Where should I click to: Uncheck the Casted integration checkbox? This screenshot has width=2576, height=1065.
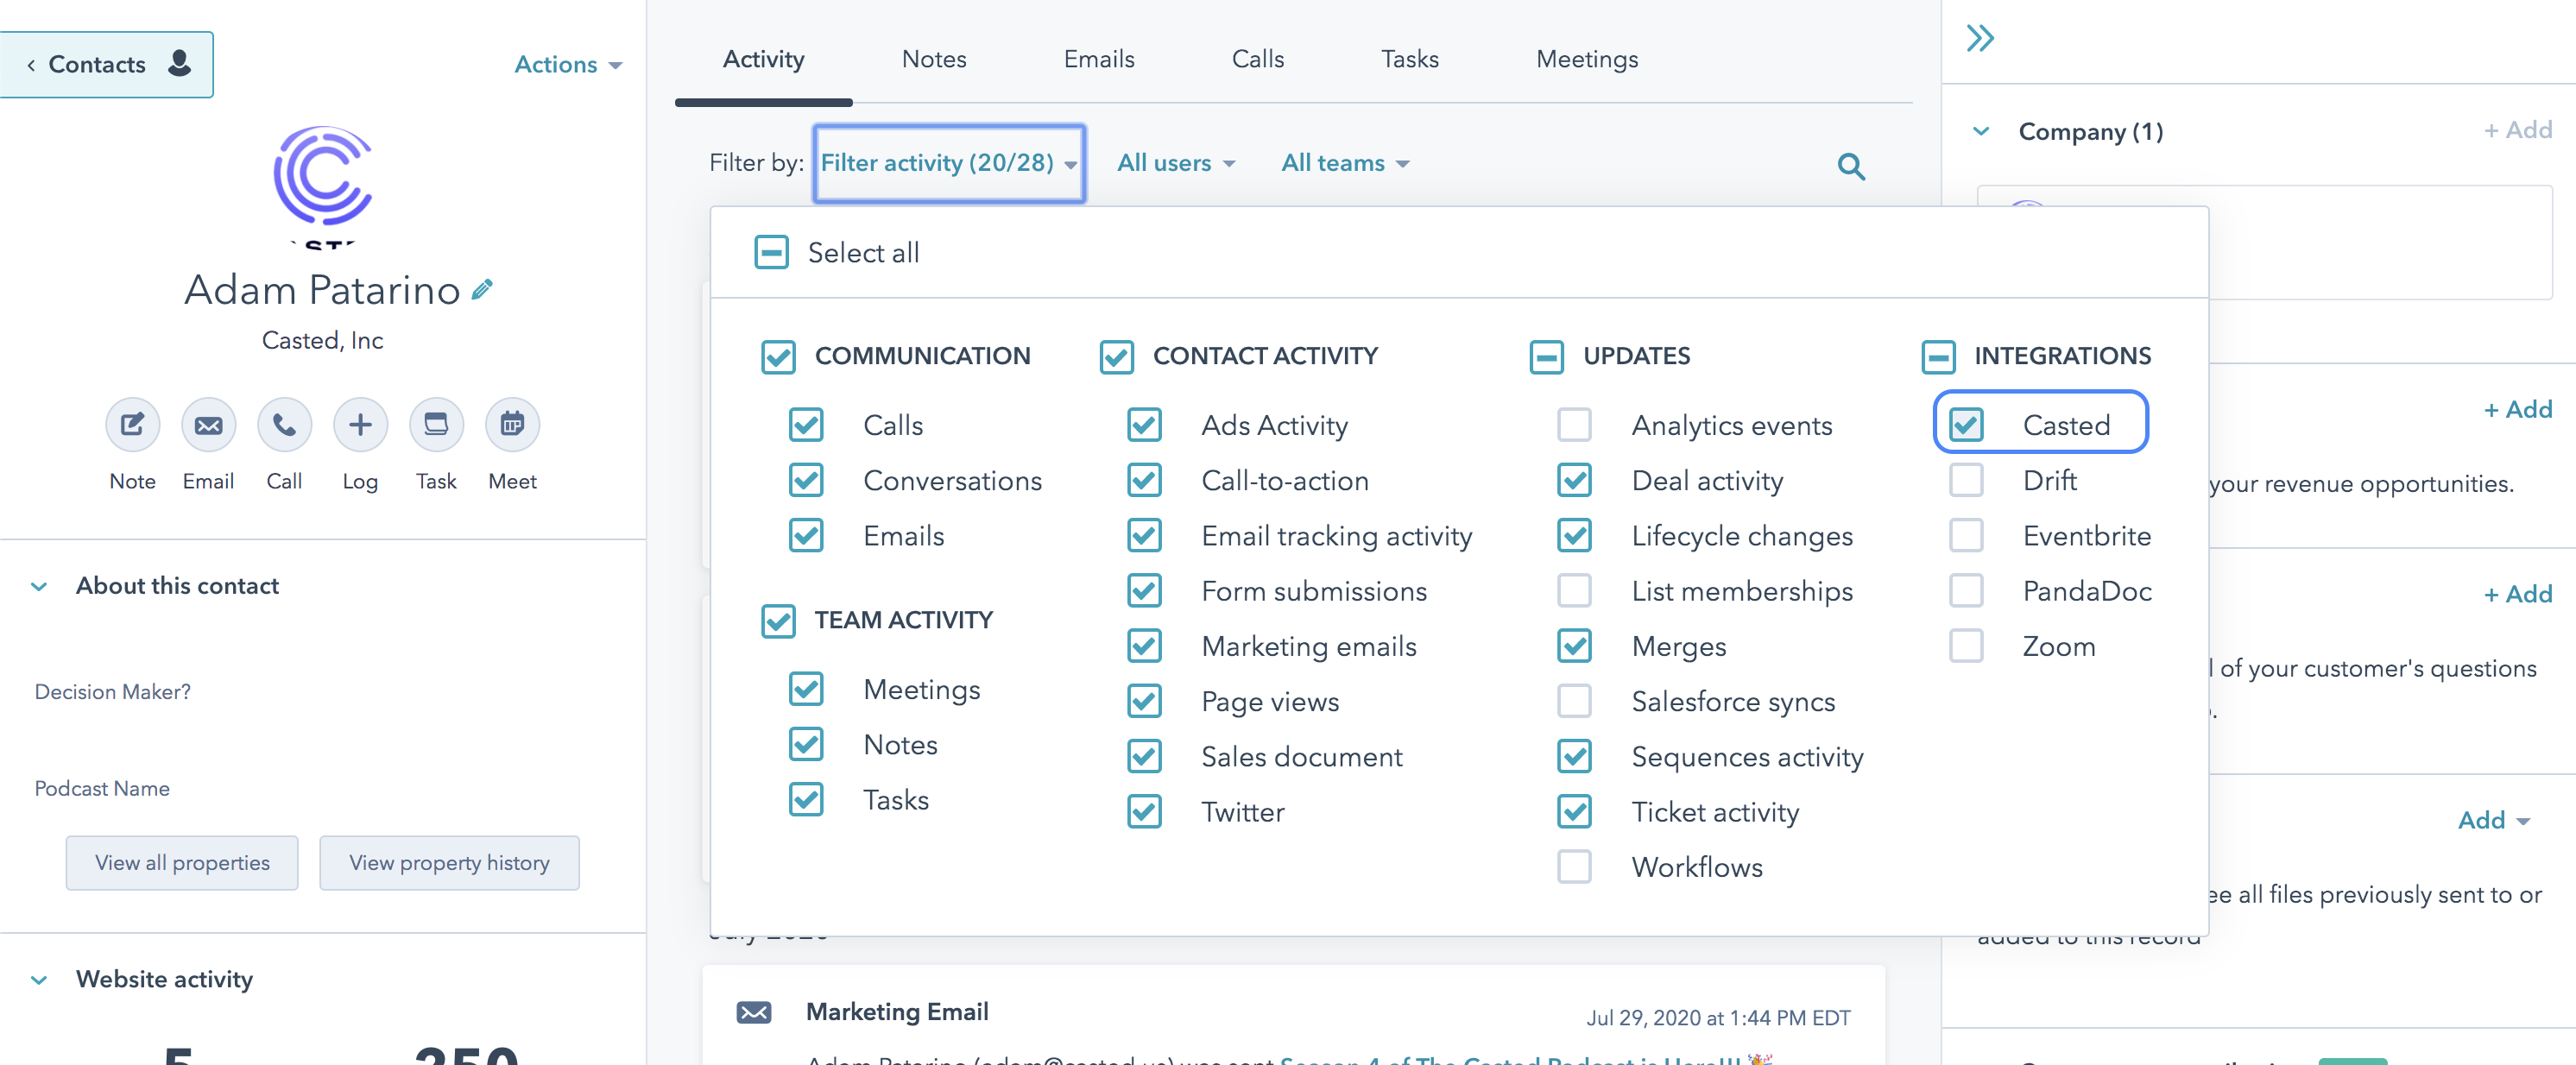click(1966, 424)
